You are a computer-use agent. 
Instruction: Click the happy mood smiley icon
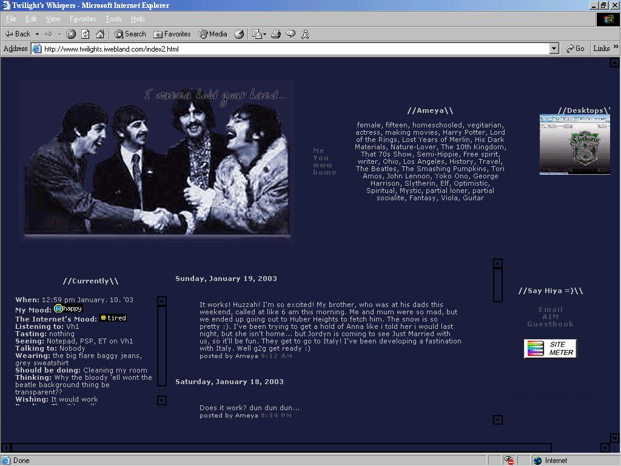[x=59, y=308]
